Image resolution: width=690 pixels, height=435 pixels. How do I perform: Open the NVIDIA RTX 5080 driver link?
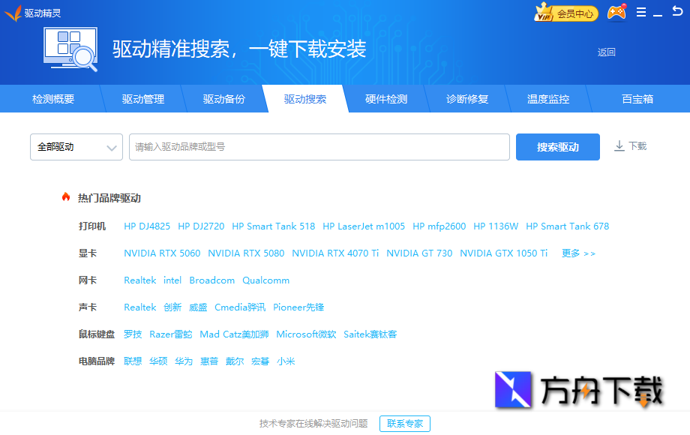click(247, 253)
